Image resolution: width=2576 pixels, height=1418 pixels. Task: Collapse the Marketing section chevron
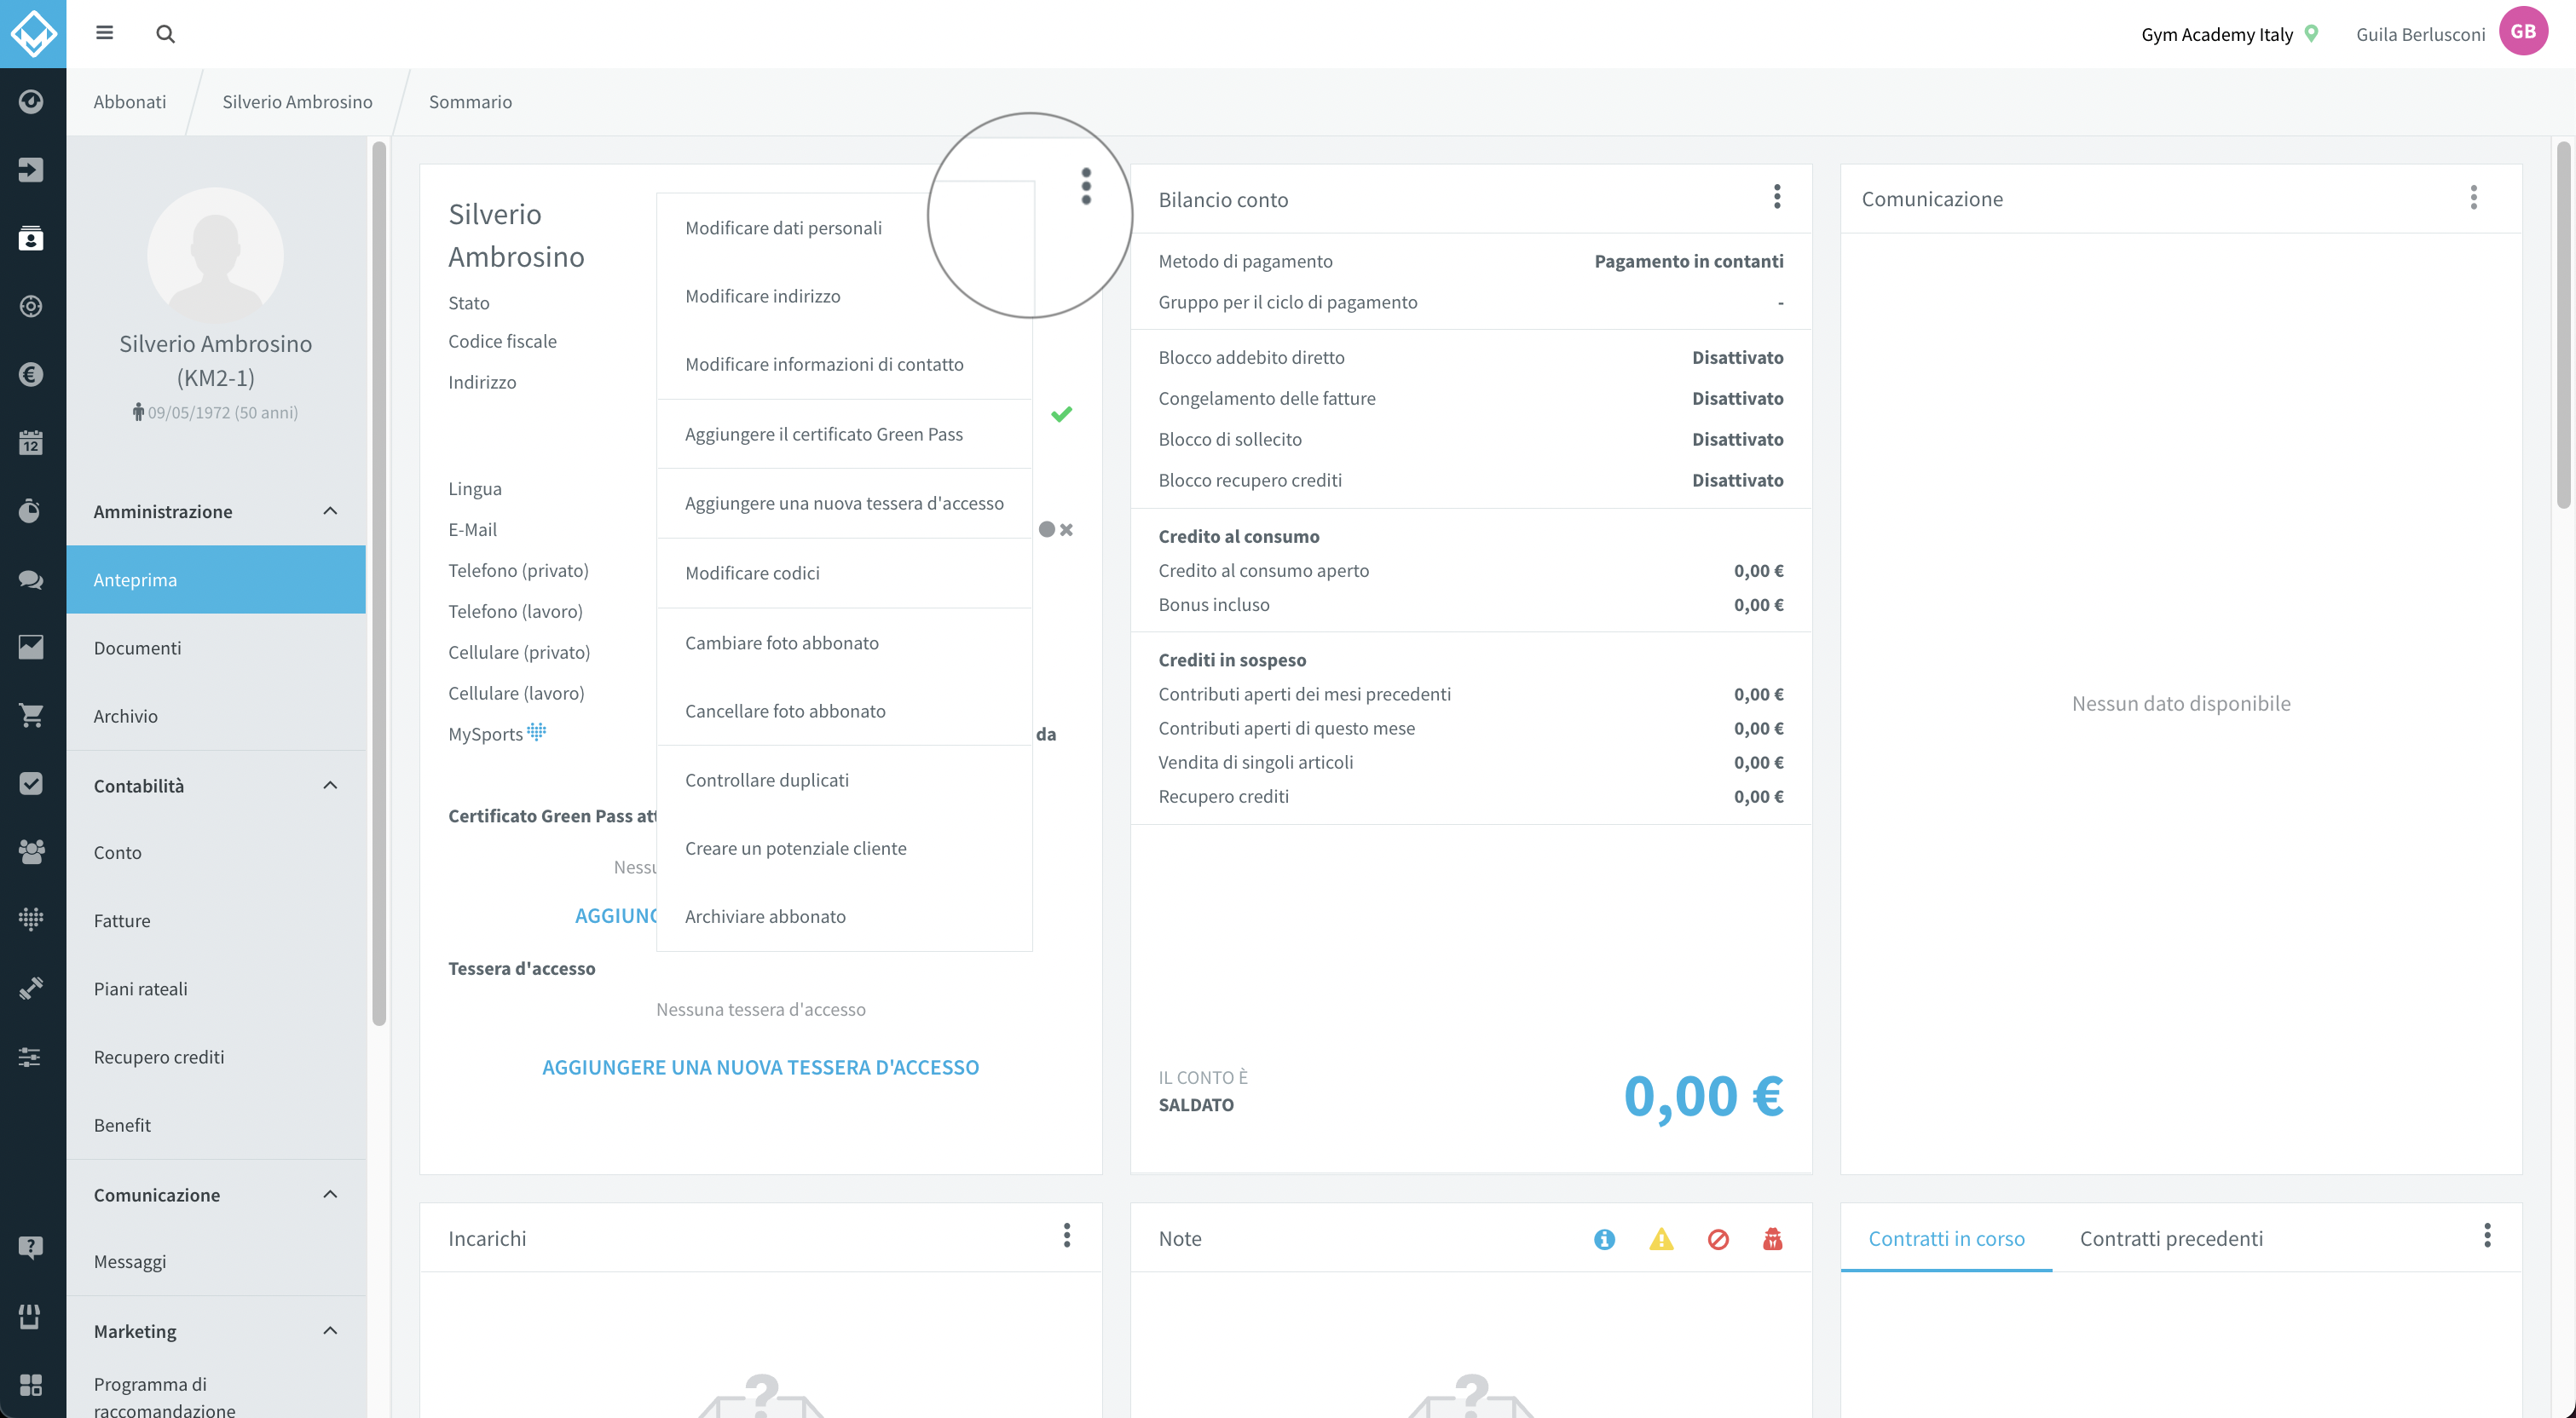click(330, 1330)
